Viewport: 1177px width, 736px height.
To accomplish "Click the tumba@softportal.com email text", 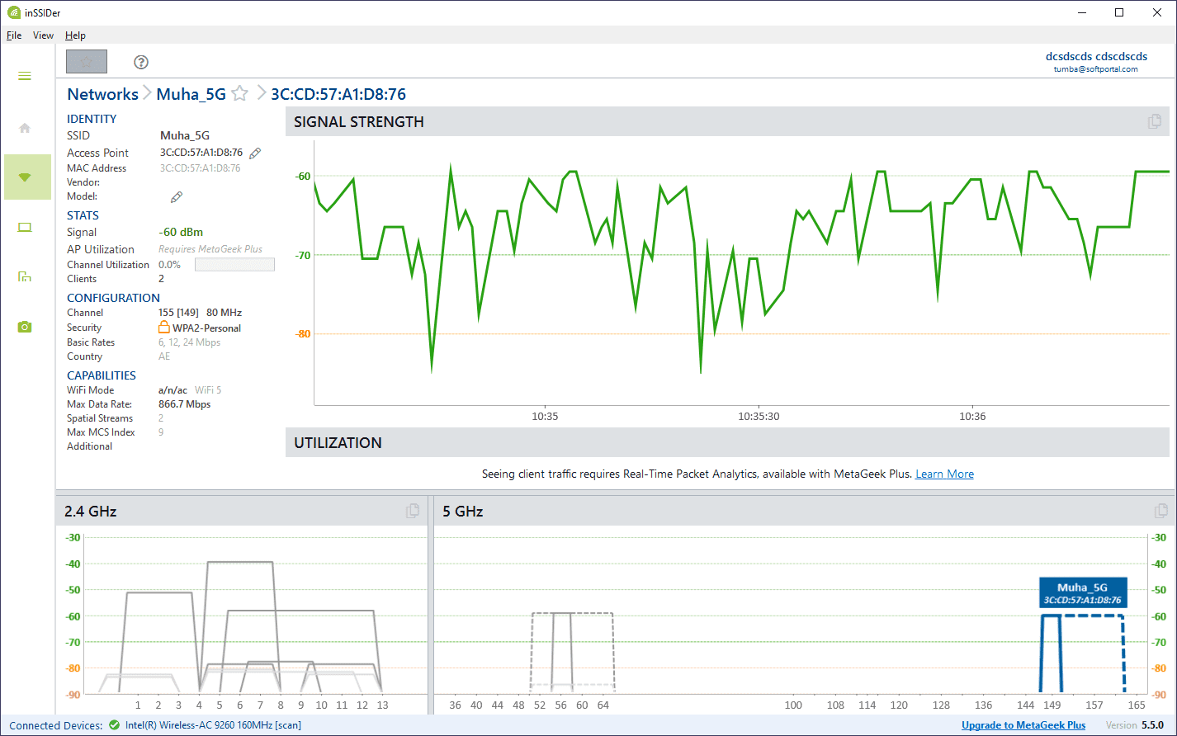I will click(1096, 69).
